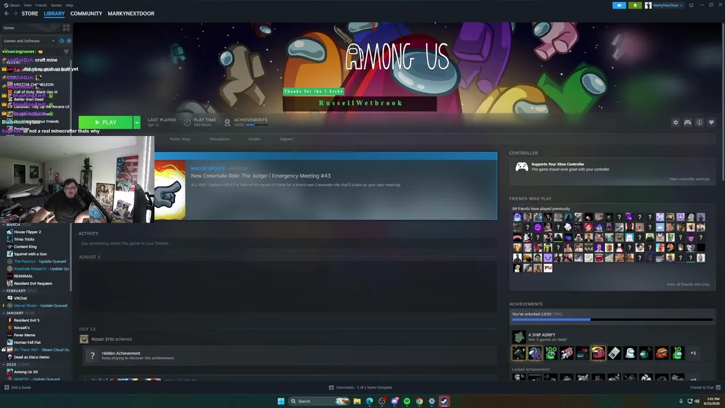Toggle the recent activity clock filter
Screen dimensions: 725x408
point(62,41)
